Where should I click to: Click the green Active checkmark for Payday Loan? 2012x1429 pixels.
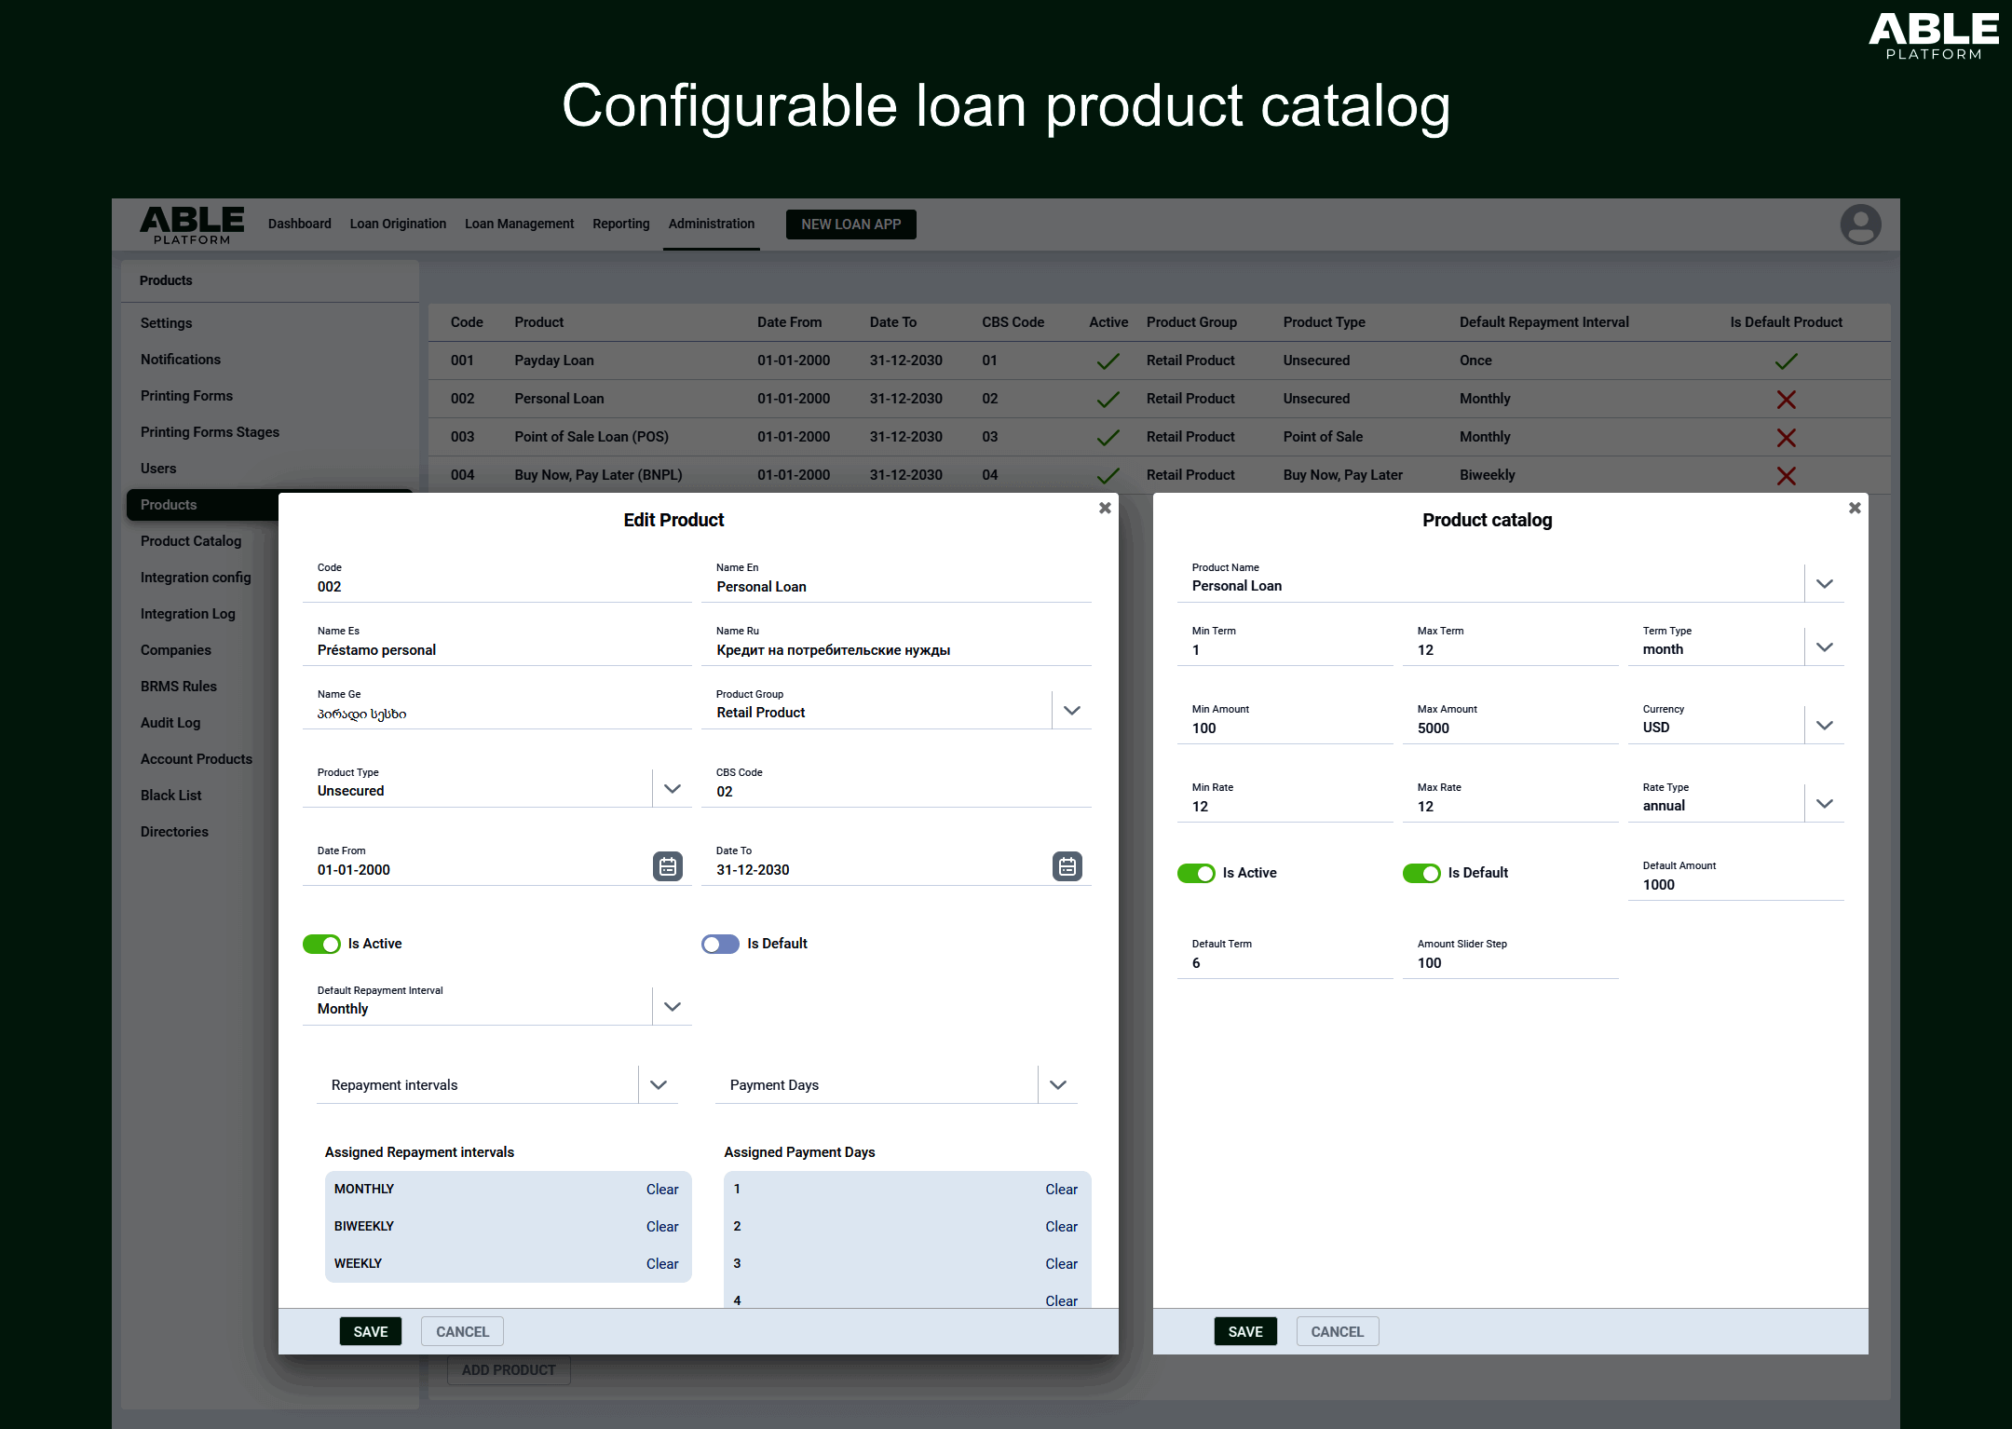(1108, 361)
